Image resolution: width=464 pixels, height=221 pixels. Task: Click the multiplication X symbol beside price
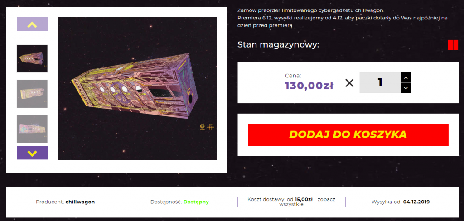point(349,83)
